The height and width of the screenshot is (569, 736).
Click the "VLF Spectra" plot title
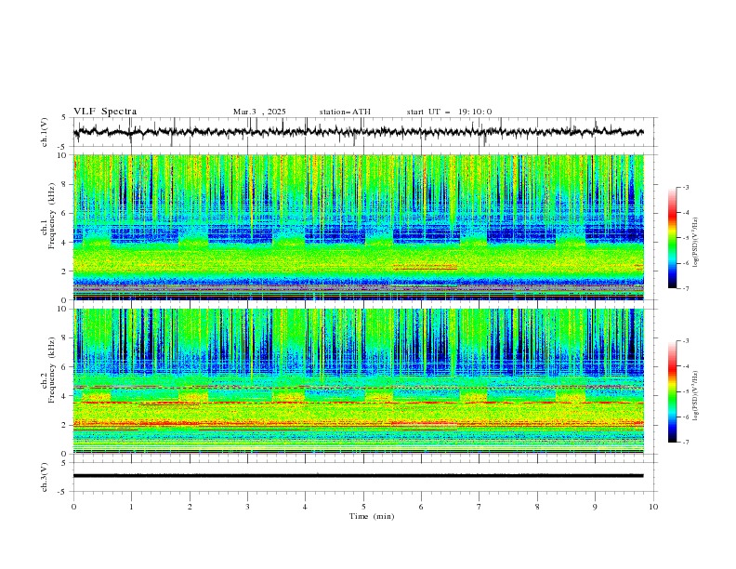tap(105, 112)
